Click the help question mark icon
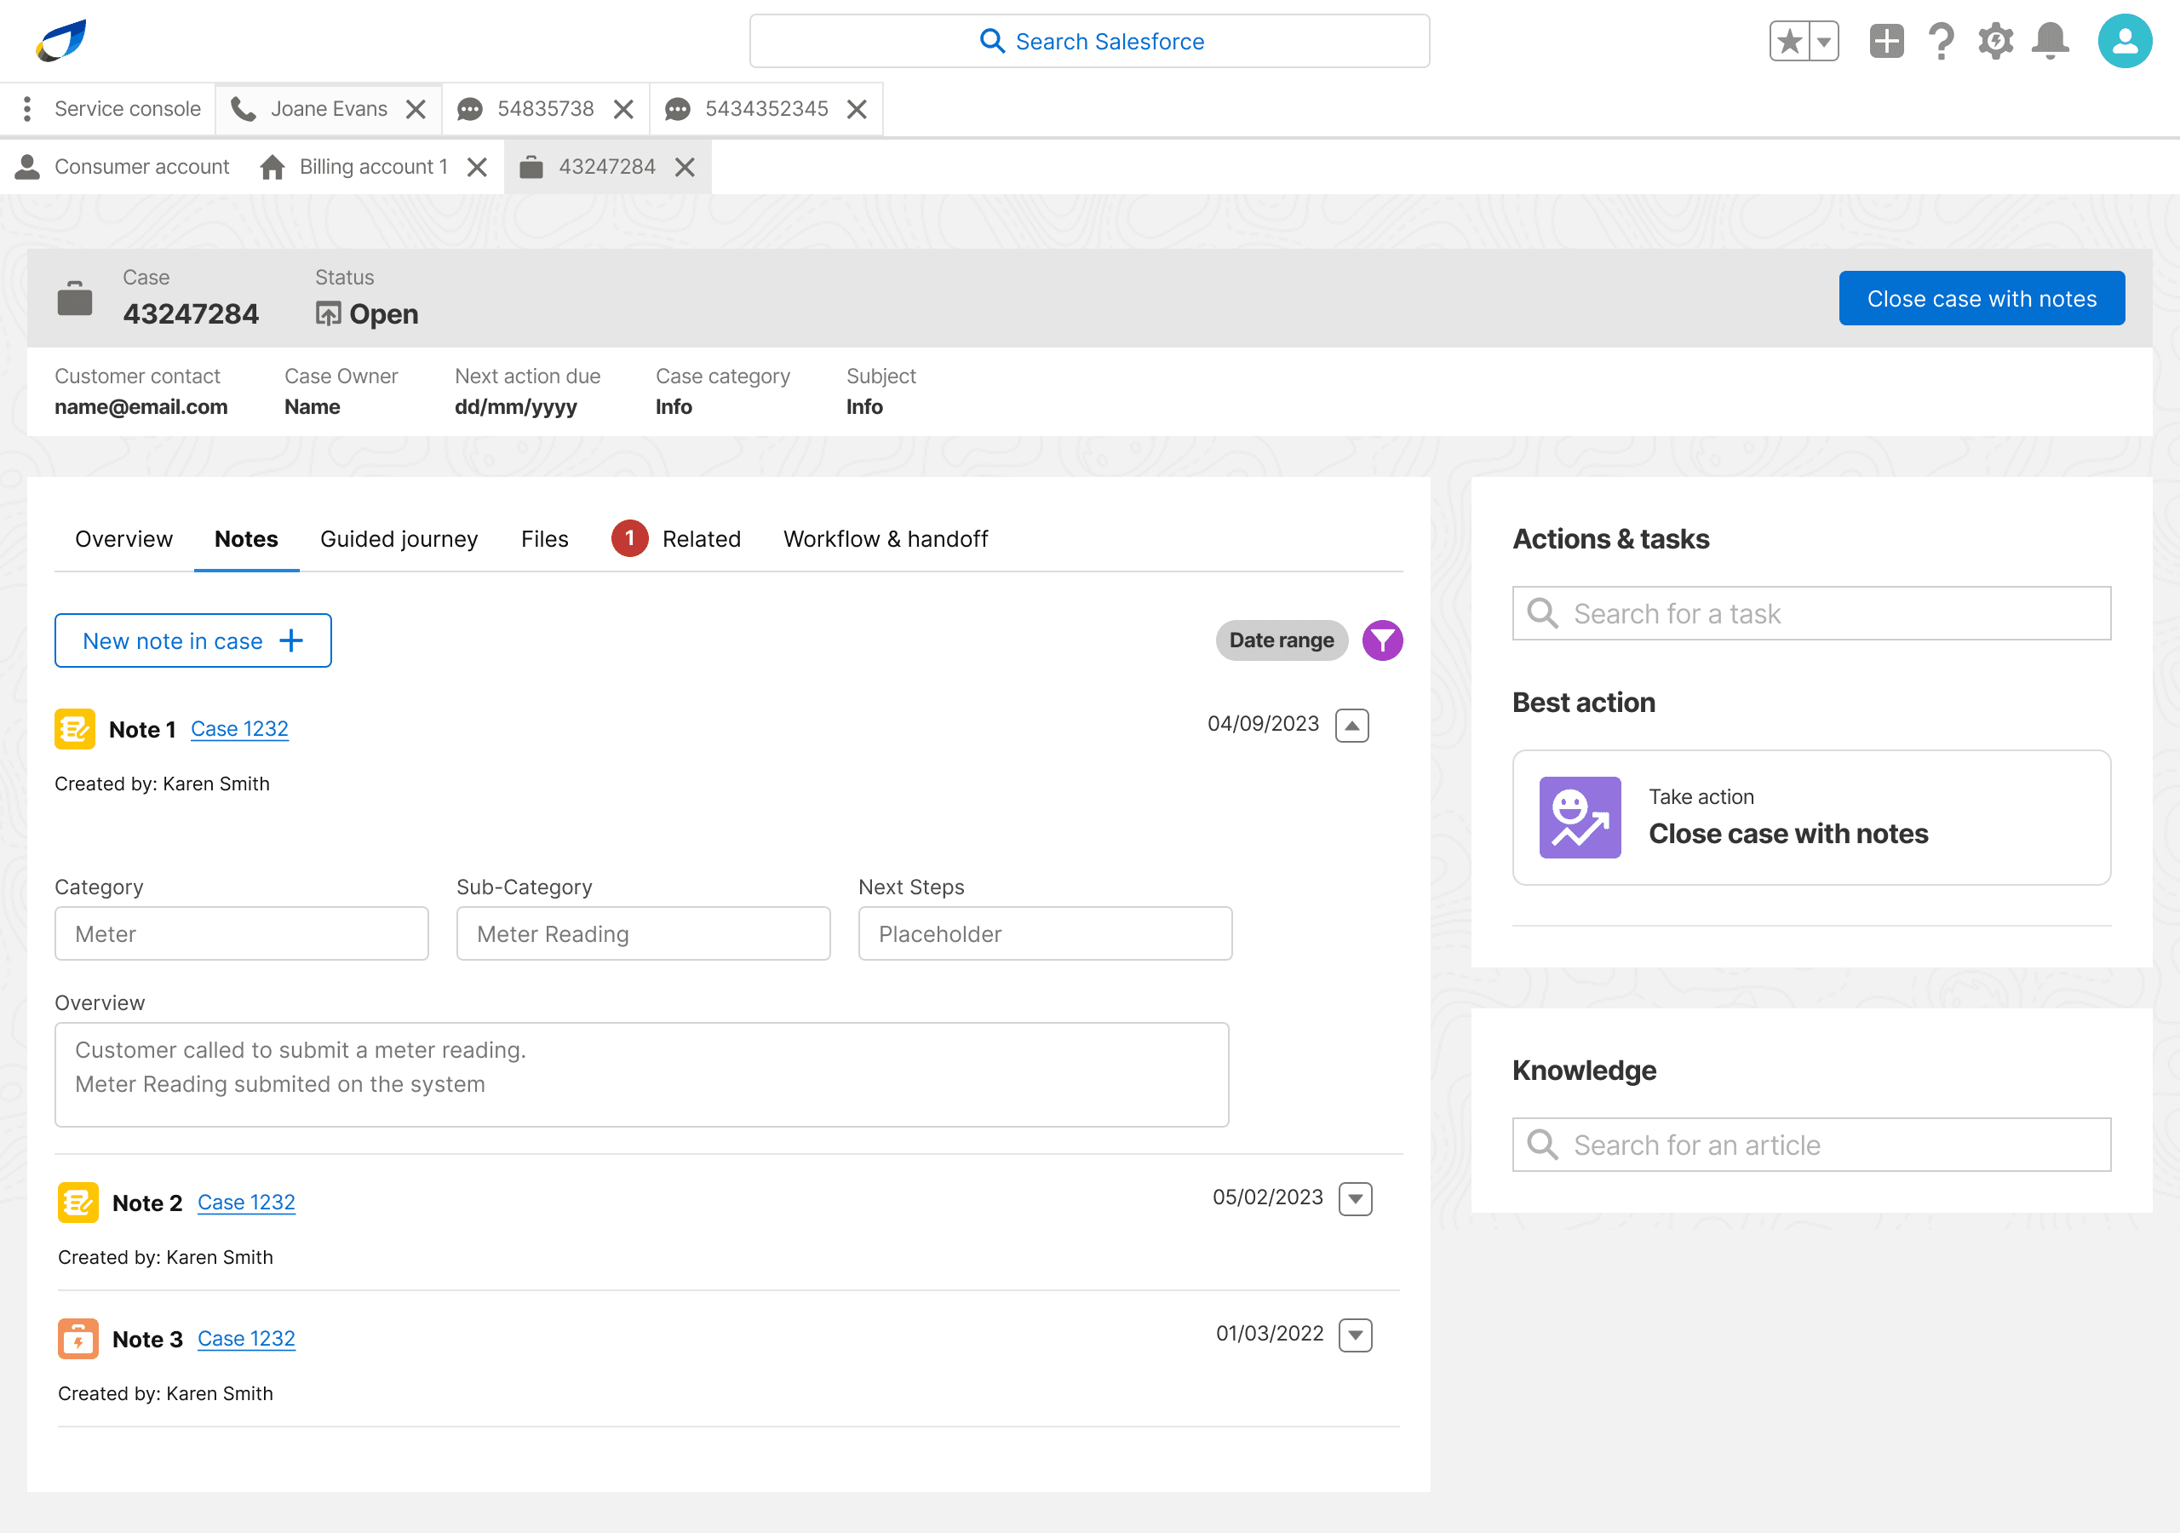 pos(1941,42)
